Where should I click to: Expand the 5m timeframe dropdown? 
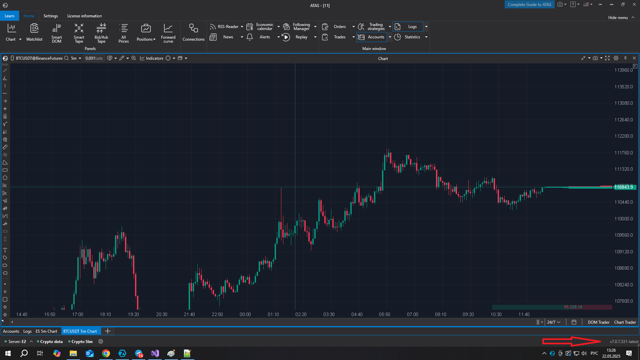(x=80, y=58)
